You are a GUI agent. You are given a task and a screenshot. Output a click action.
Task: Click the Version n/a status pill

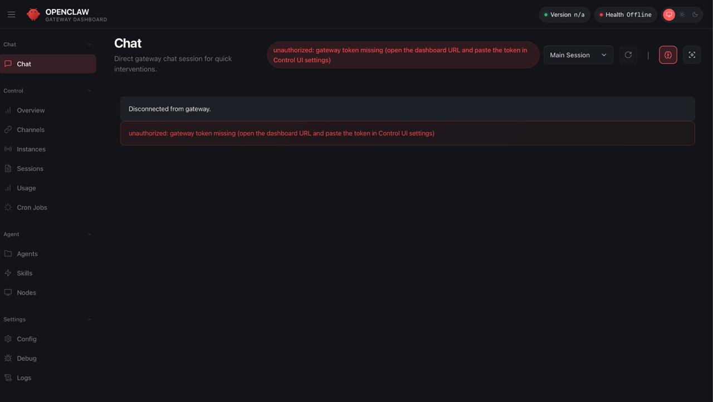pos(564,15)
